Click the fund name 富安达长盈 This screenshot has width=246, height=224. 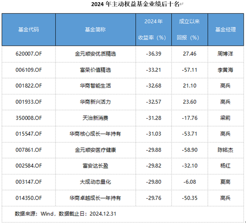click(x=95, y=166)
